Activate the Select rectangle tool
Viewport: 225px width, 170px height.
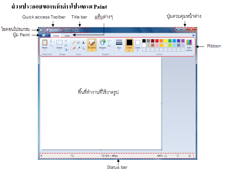tap(59, 43)
